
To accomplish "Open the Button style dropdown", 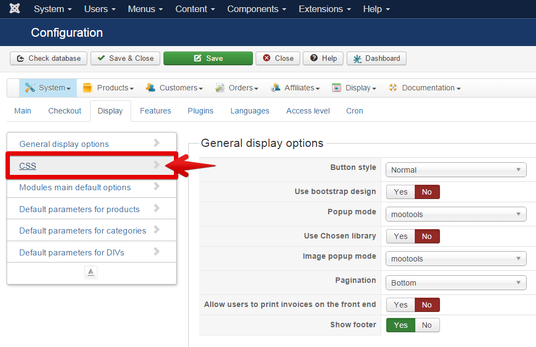I will coord(455,170).
